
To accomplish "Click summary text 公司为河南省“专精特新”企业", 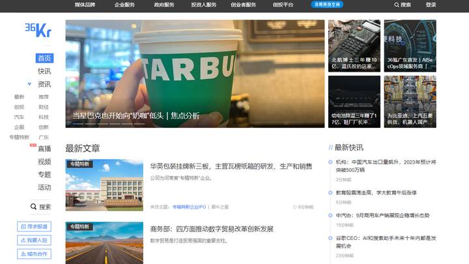I will [181, 178].
